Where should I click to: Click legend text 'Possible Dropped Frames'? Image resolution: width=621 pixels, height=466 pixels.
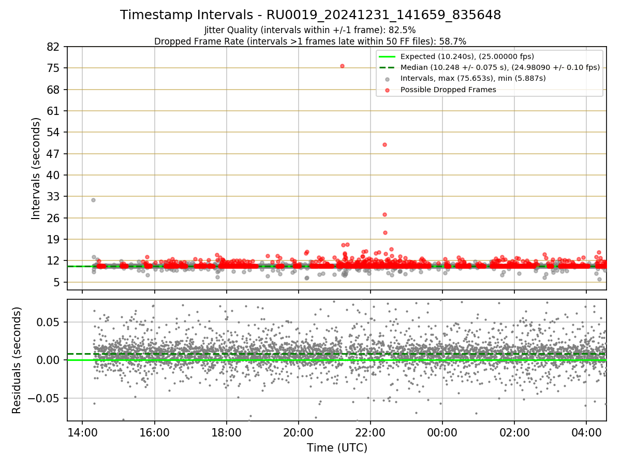click(448, 90)
